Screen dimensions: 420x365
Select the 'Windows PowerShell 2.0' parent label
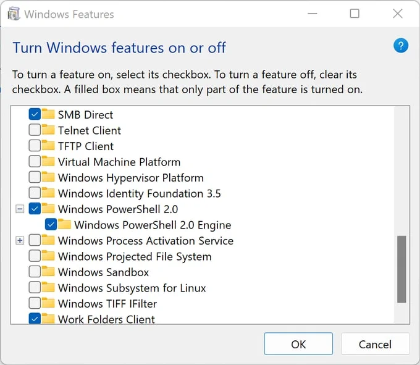click(x=118, y=209)
